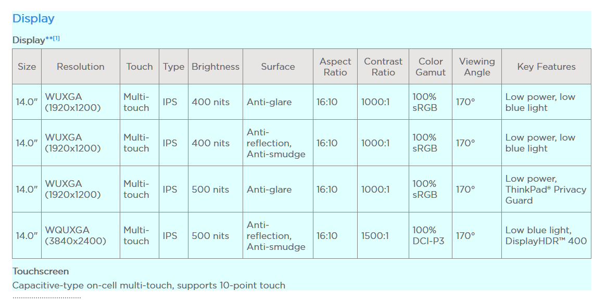Click the 1500:1 contrast ratio cell
The height and width of the screenshot is (302, 606).
coord(383,235)
